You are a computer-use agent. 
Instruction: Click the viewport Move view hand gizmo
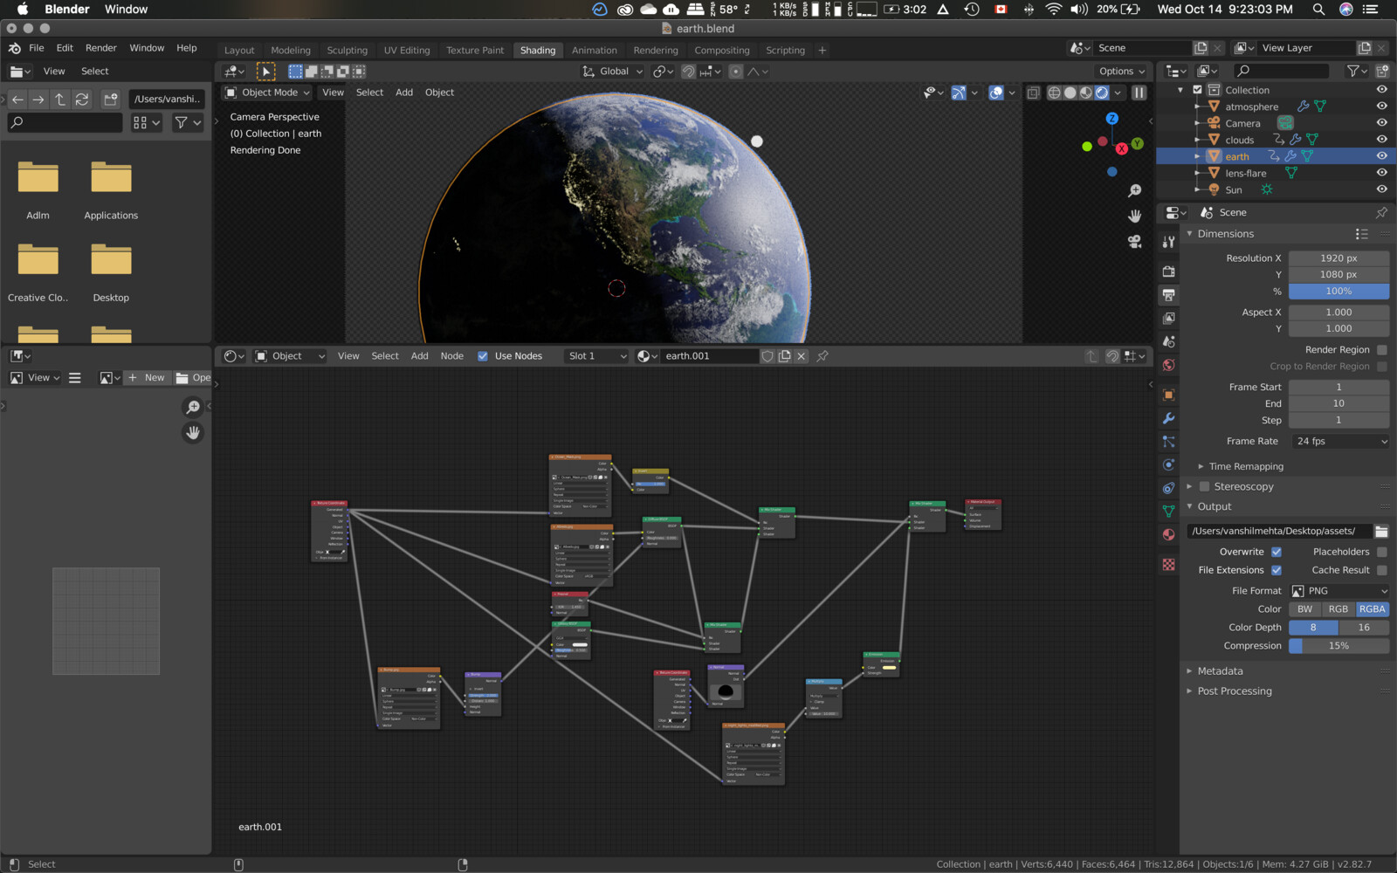click(x=1134, y=216)
